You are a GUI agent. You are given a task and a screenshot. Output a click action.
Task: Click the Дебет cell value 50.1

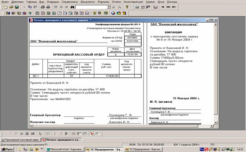click(35, 76)
